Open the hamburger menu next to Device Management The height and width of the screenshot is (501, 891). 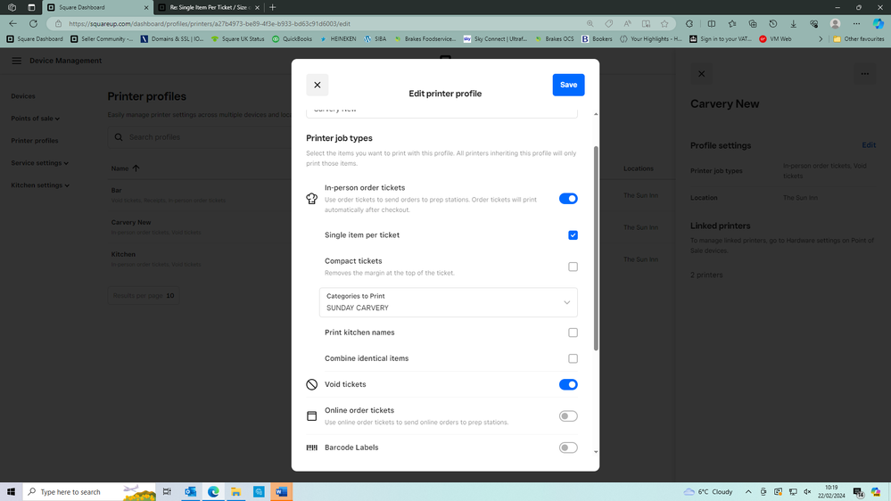tap(16, 61)
